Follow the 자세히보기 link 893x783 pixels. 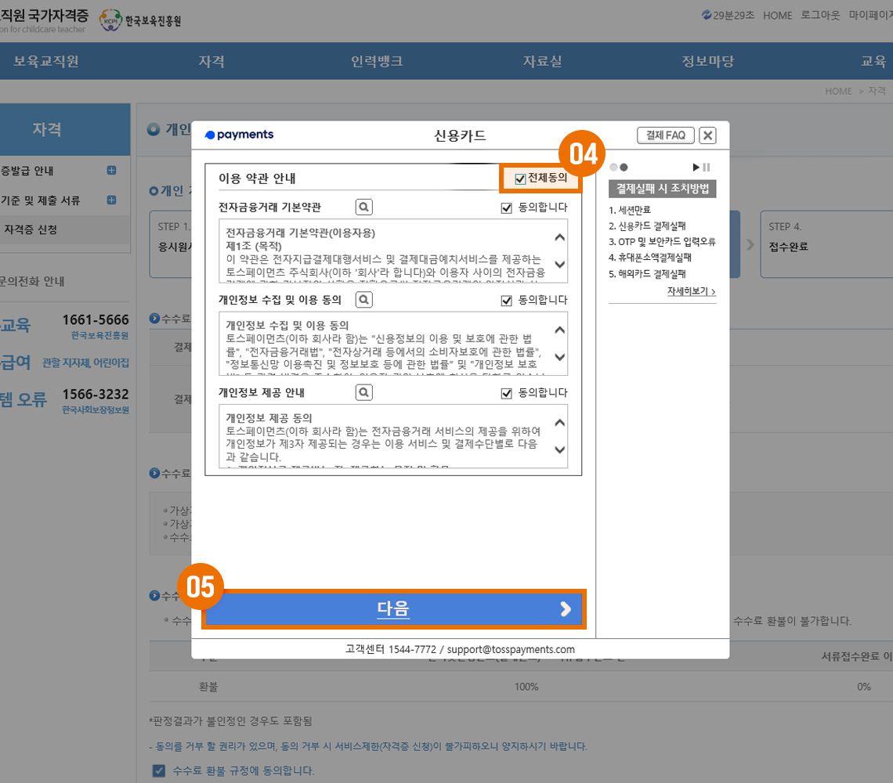[691, 291]
